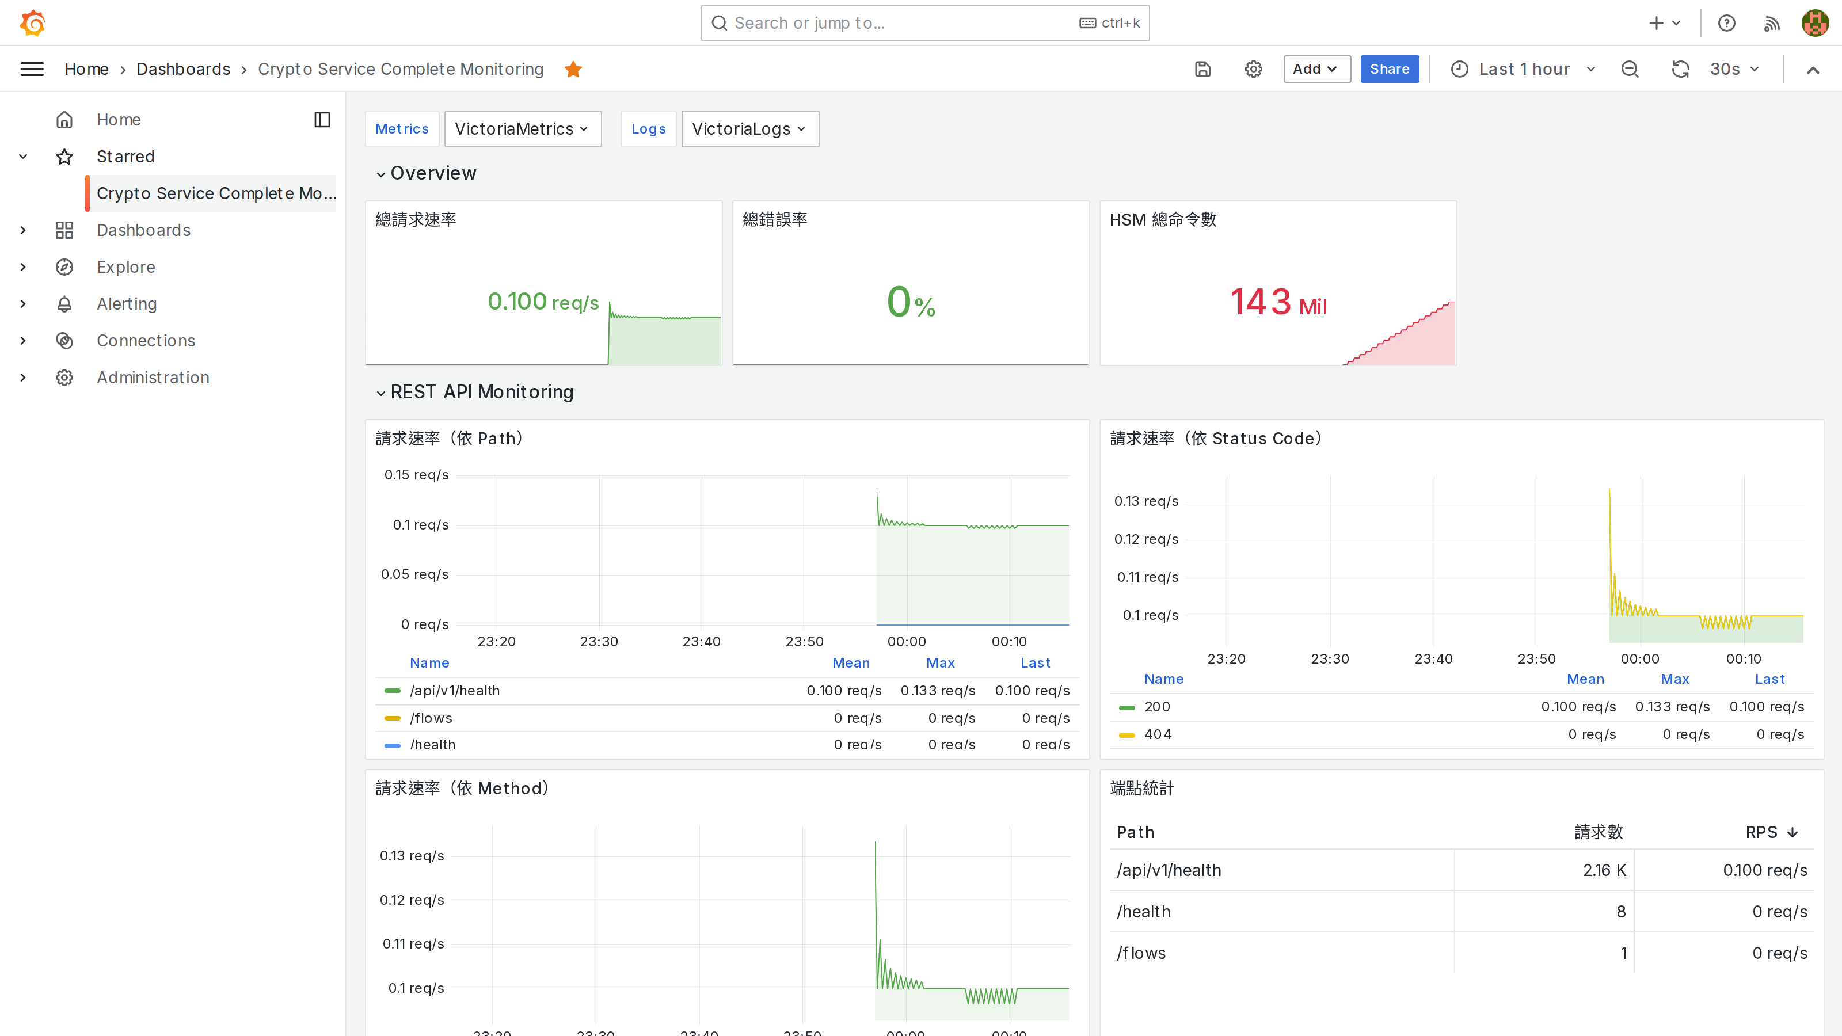Open the Grafana home logo
This screenshot has height=1036, width=1842.
pyautogui.click(x=32, y=22)
